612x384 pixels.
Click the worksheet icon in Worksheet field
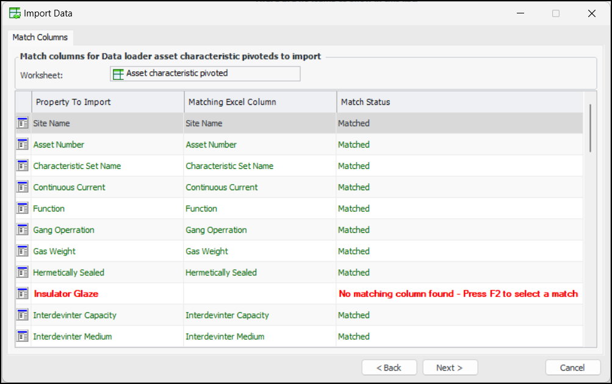[x=118, y=73]
